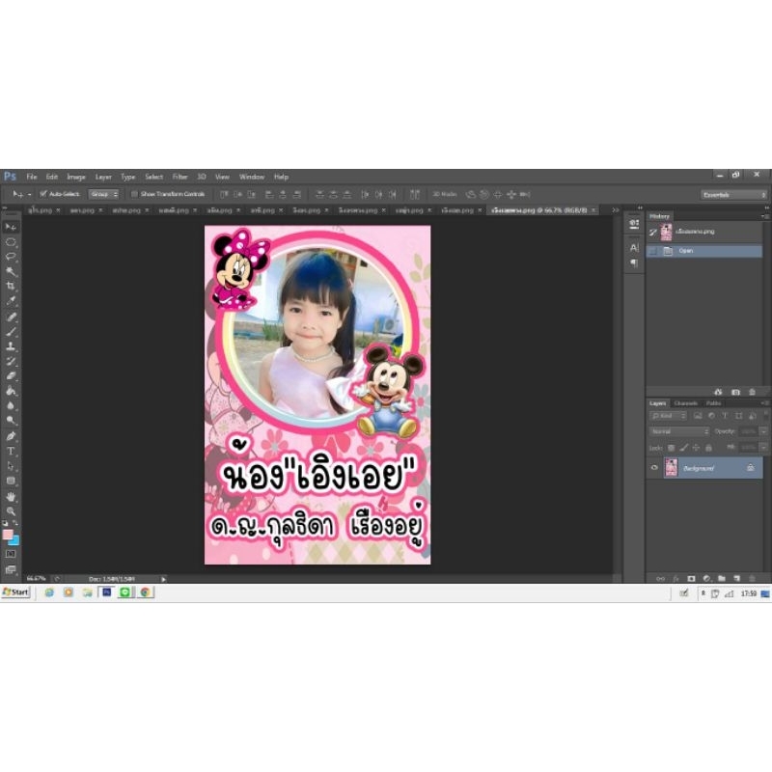Change the screen mode
This screenshot has width=772, height=772.
point(11,569)
